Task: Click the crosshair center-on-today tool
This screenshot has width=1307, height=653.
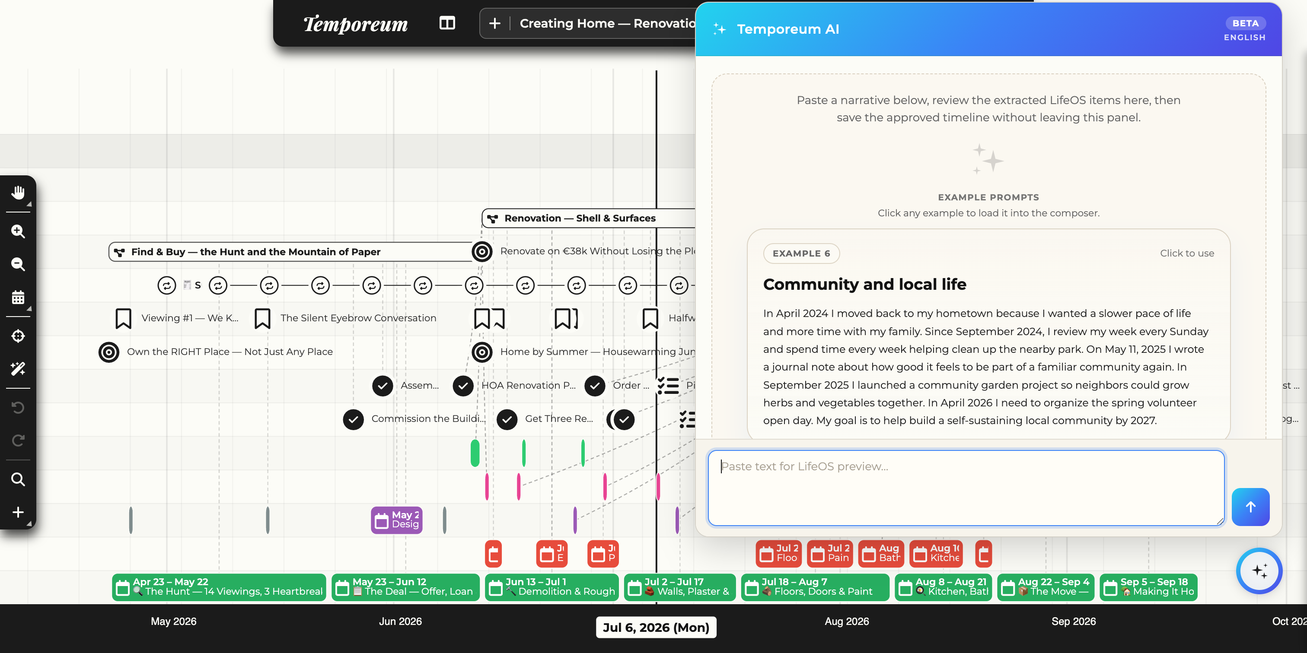Action: (x=18, y=336)
